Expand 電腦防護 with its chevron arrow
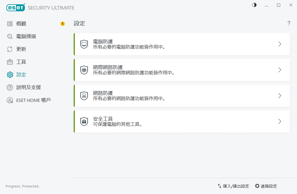 tap(280, 44)
